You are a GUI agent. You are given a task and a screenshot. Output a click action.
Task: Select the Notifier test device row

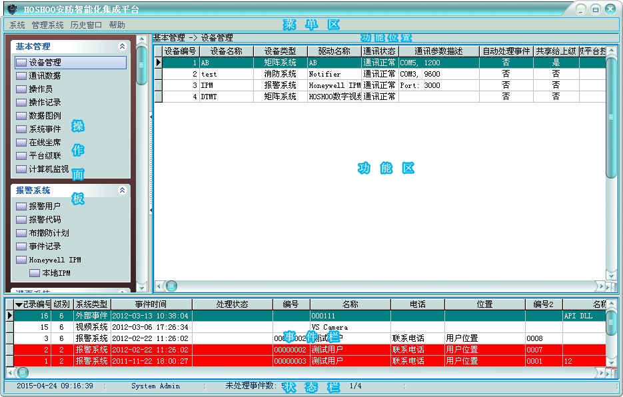pyautogui.click(x=333, y=74)
